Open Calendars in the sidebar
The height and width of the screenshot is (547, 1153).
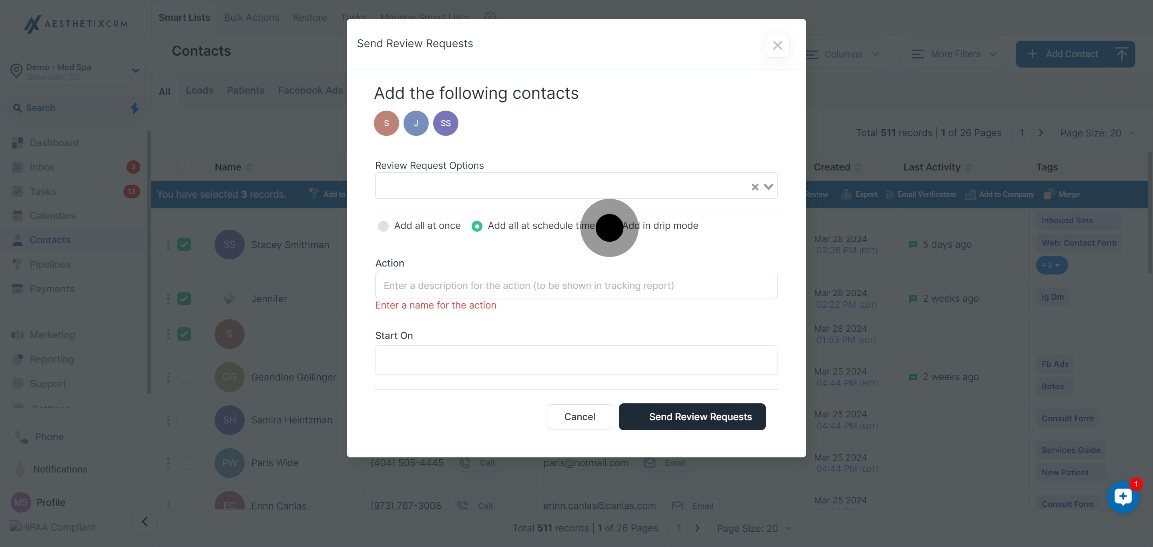(x=53, y=215)
